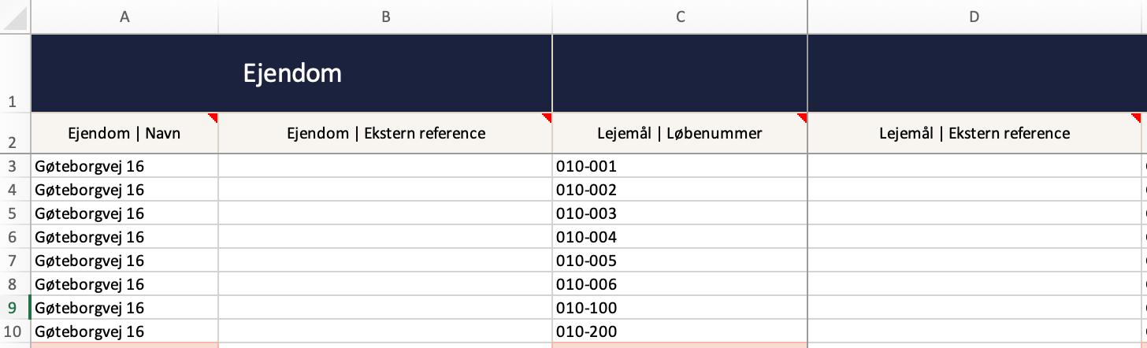Select cell containing 010-004

(x=680, y=237)
